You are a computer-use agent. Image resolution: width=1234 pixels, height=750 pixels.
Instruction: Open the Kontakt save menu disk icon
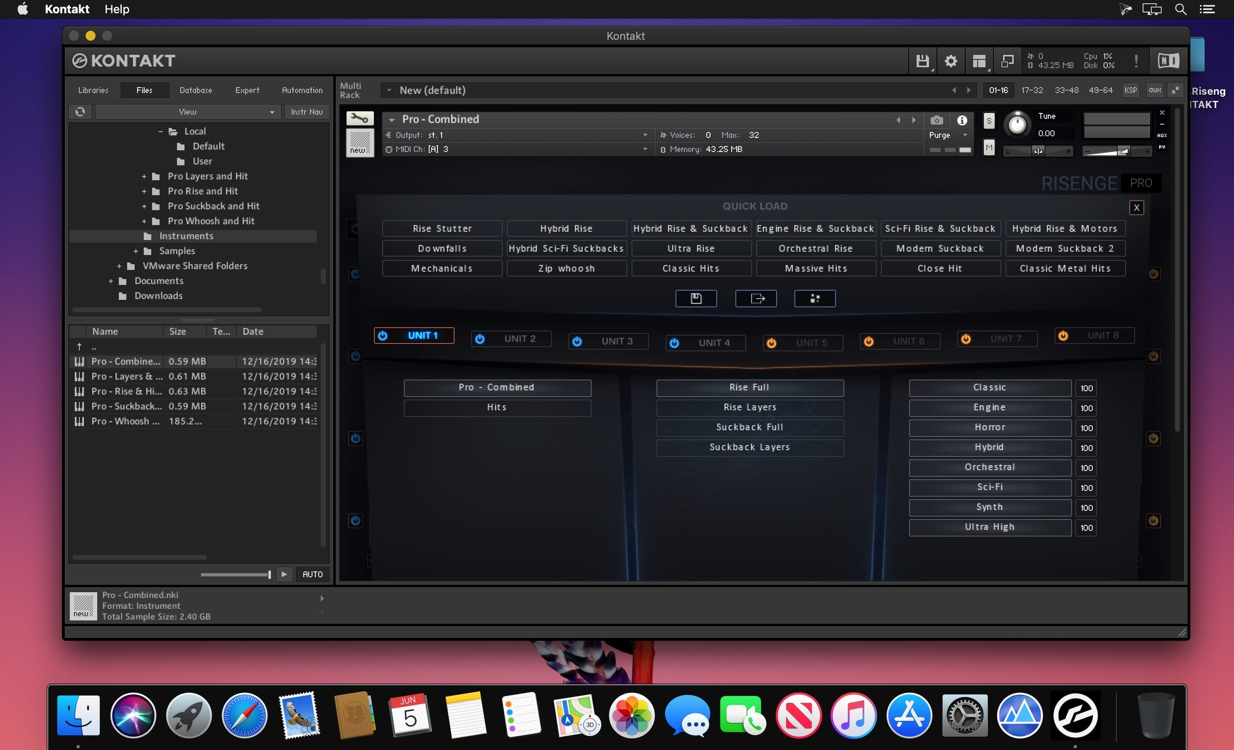(x=922, y=61)
